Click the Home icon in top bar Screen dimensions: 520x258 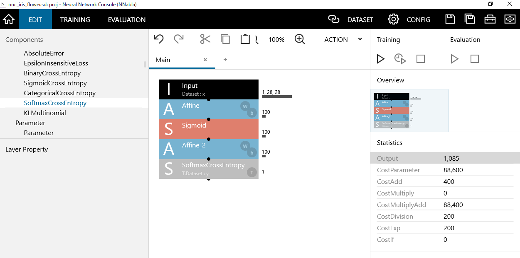(9, 19)
